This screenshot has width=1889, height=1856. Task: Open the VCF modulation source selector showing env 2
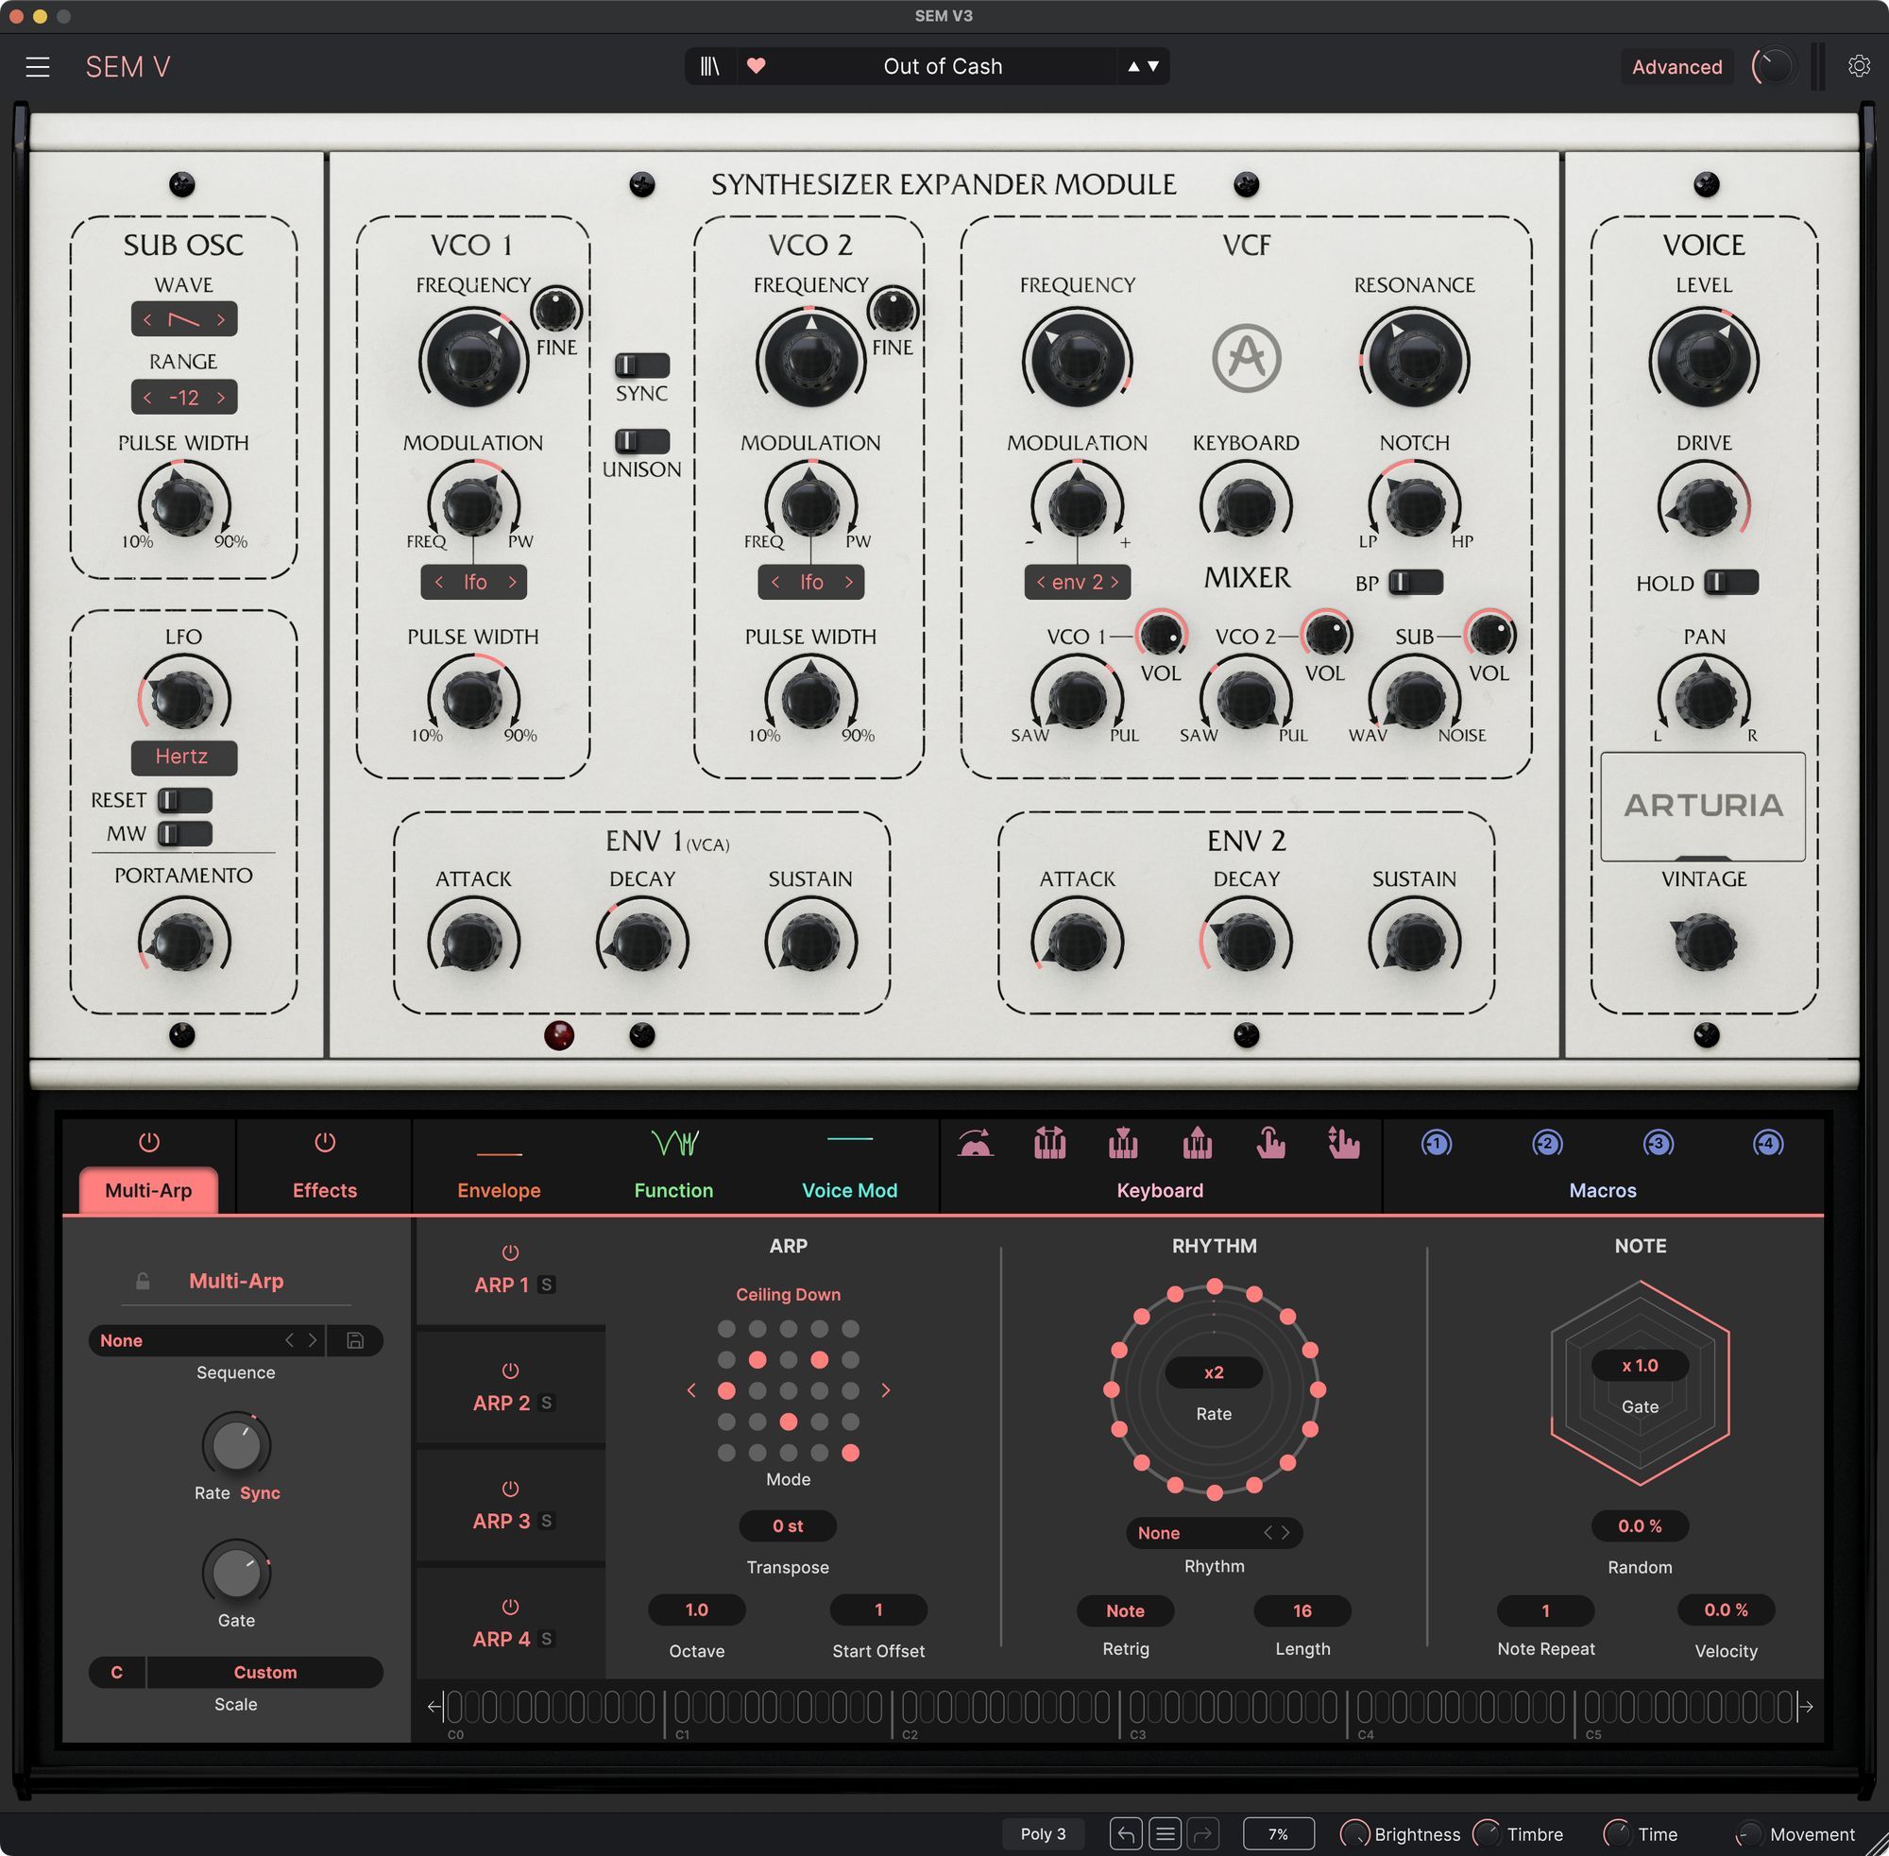pyautogui.click(x=1076, y=582)
